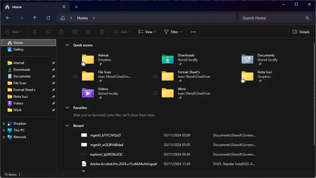316x178 pixels.
Task: Click the cloud sync status icon on Work folder
Action: coord(155,93)
